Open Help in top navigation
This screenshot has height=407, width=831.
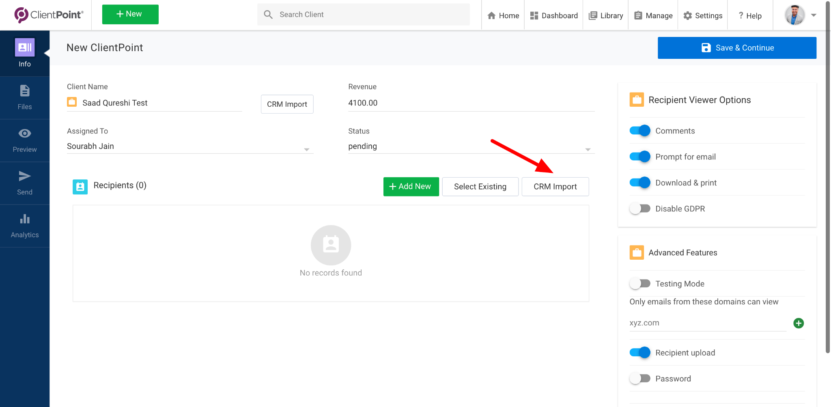(750, 15)
